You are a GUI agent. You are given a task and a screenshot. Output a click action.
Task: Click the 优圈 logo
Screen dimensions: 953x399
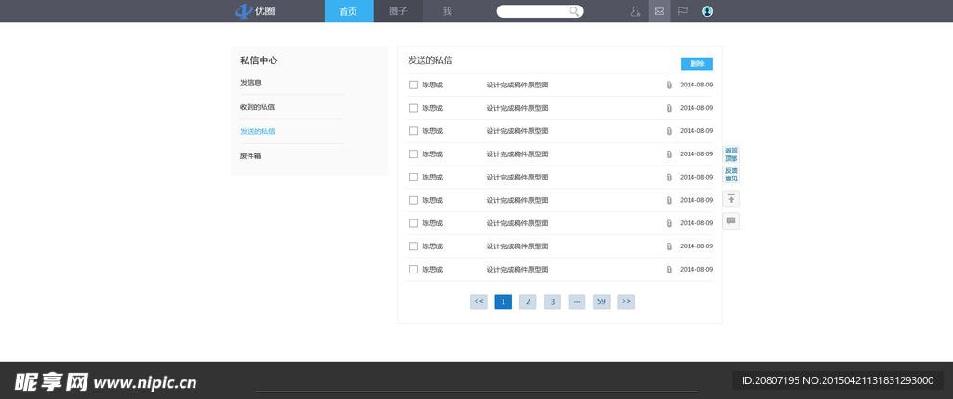(255, 11)
